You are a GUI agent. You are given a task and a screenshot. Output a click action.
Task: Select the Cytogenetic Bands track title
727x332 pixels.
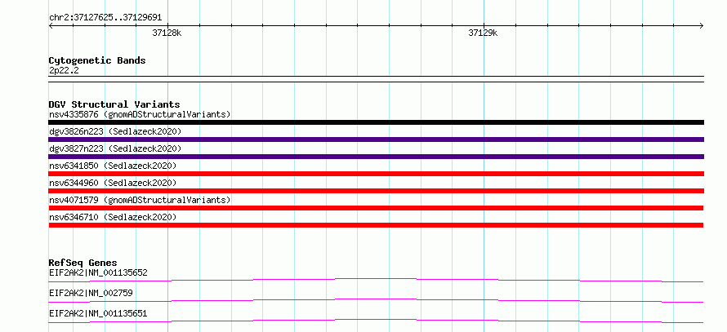[x=97, y=60]
